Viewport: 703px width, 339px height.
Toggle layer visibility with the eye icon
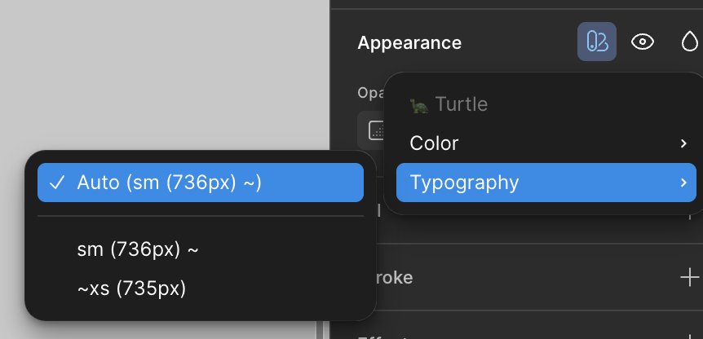coord(643,42)
